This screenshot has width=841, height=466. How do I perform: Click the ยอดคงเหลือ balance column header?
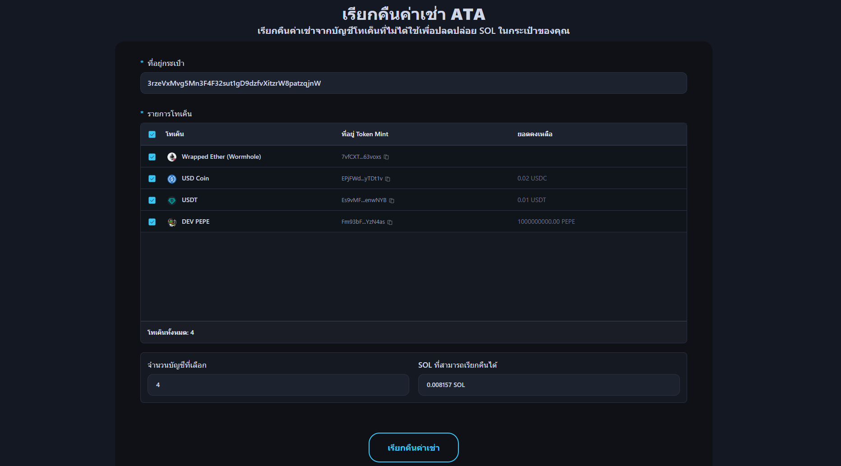click(535, 134)
